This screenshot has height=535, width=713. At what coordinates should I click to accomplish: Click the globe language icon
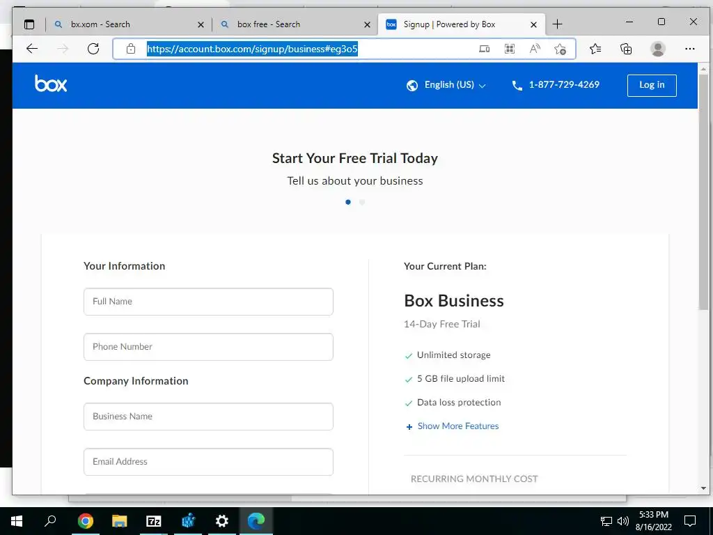[412, 86]
